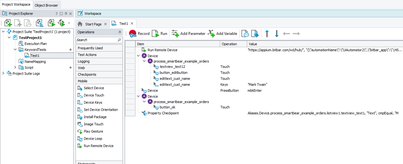
Task: Expand the Project Suite Logs node
Action: [3, 74]
